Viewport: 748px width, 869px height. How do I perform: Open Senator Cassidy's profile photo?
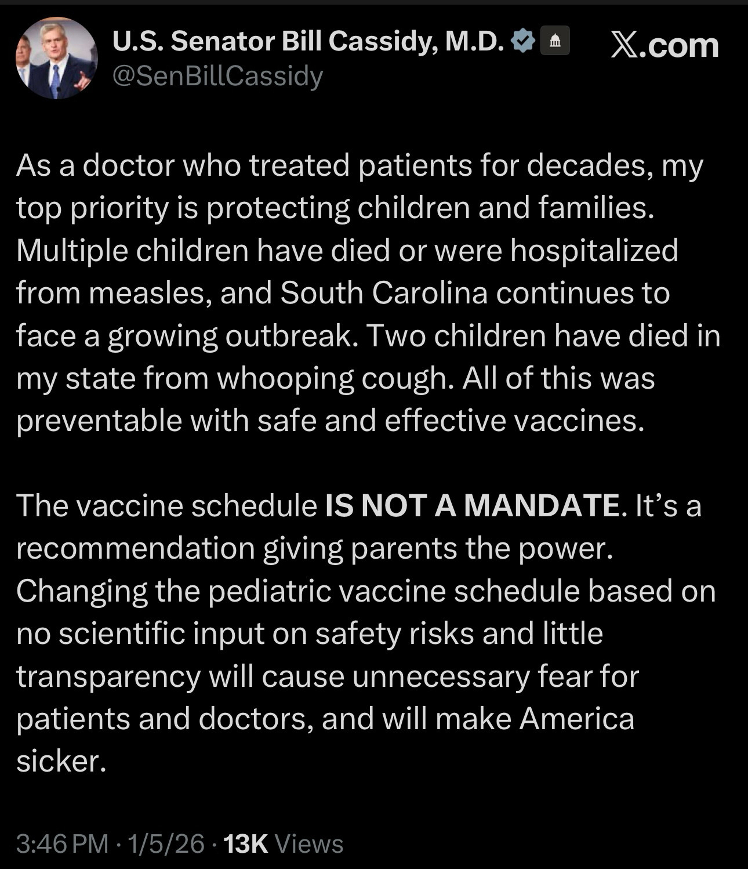[56, 57]
